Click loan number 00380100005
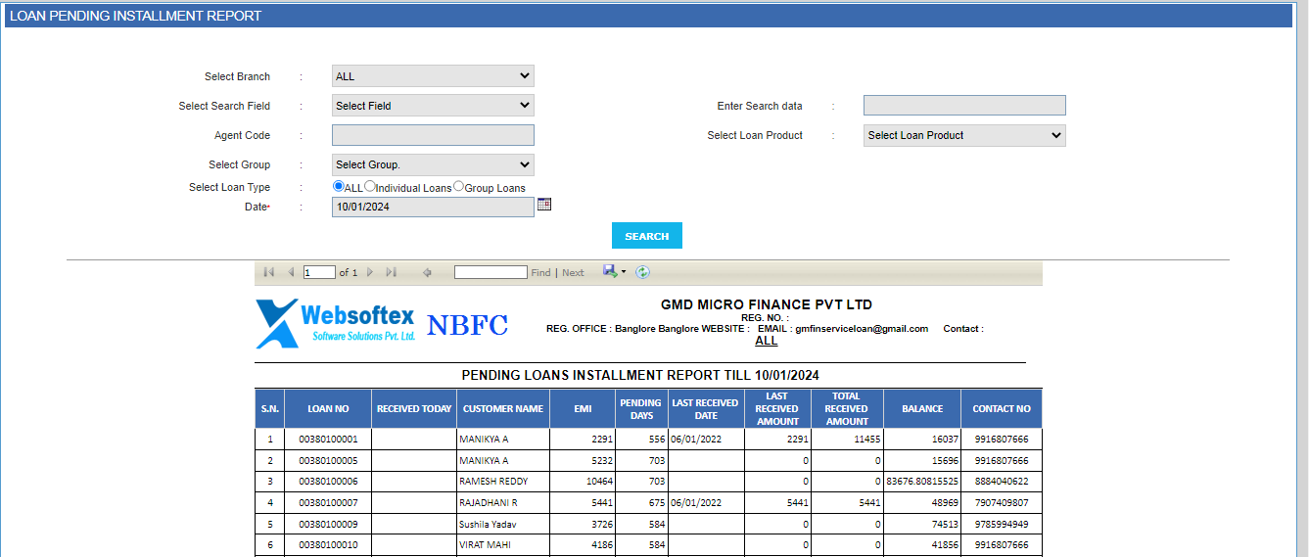 (328, 461)
